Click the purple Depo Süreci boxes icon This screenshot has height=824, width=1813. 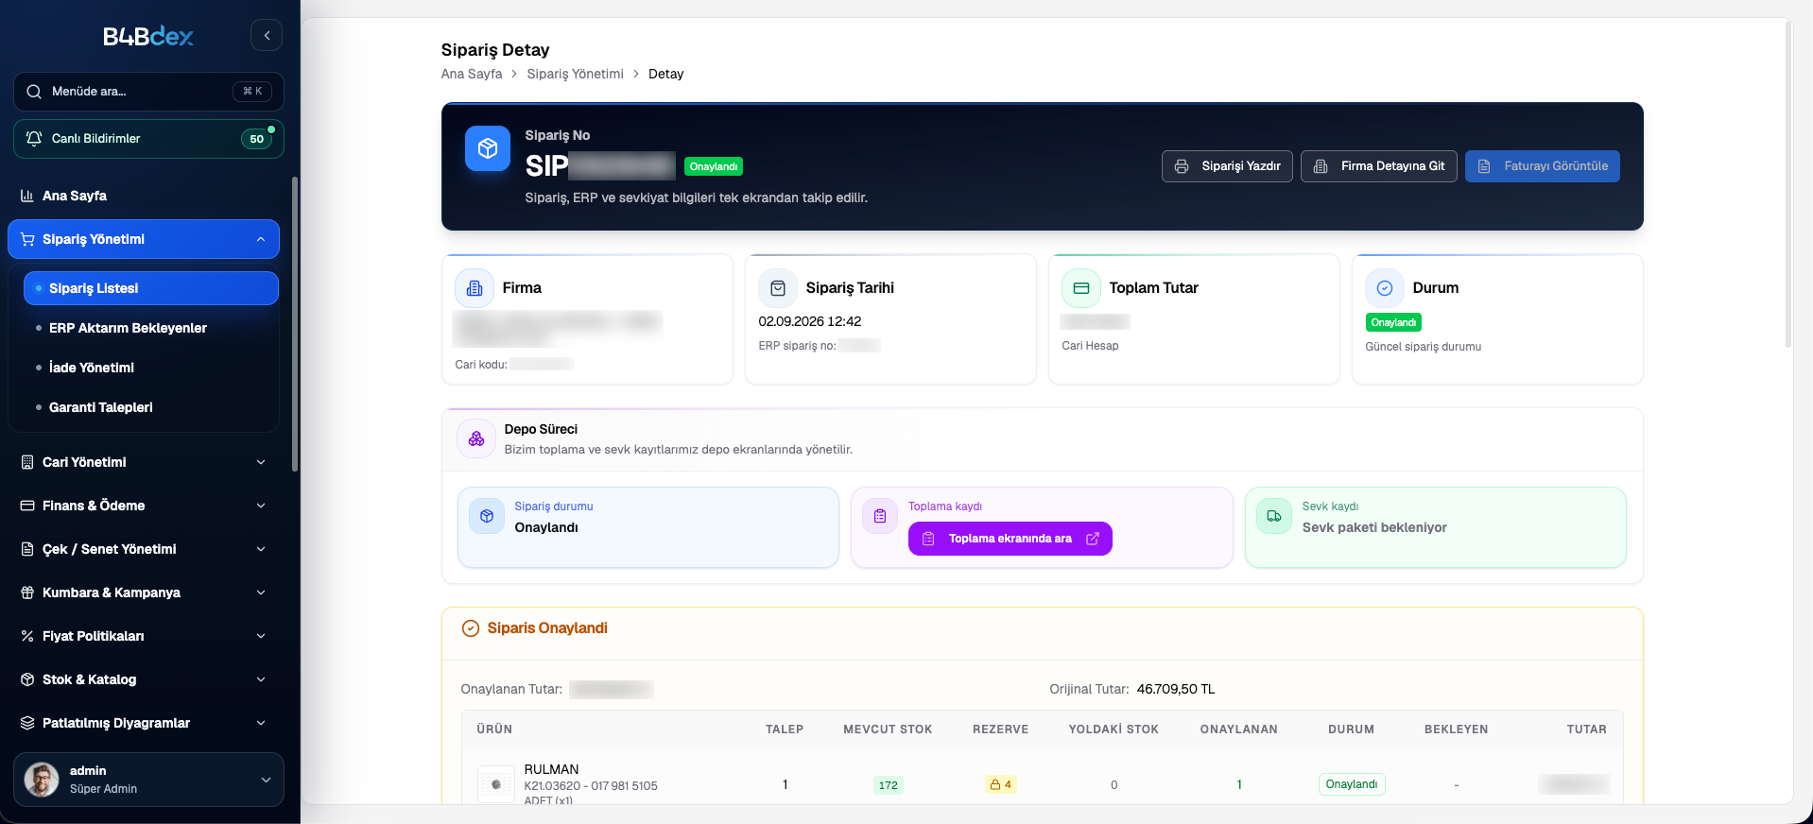tap(476, 438)
